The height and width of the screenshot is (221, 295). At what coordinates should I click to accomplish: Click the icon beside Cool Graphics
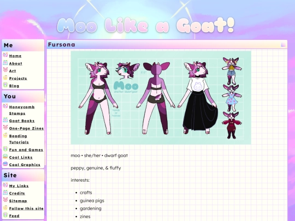5,164
